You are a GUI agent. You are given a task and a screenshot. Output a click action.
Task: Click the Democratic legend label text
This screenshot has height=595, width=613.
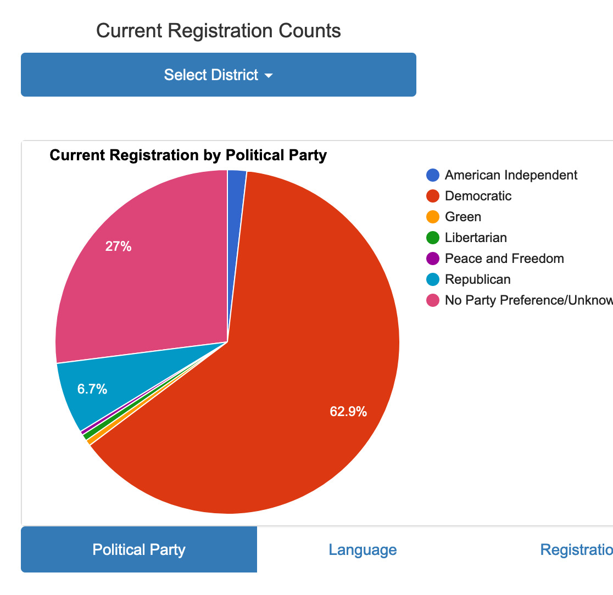tap(478, 196)
